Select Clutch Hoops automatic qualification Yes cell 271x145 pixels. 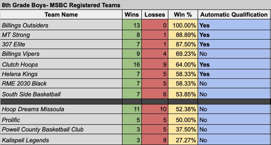pos(234,65)
